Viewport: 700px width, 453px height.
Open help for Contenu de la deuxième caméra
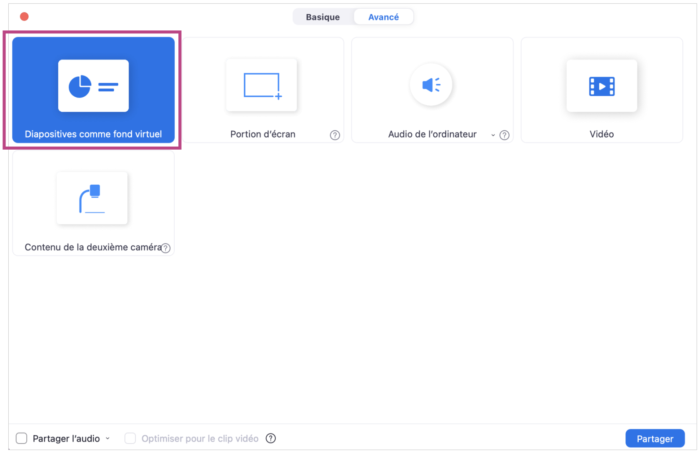click(x=166, y=248)
